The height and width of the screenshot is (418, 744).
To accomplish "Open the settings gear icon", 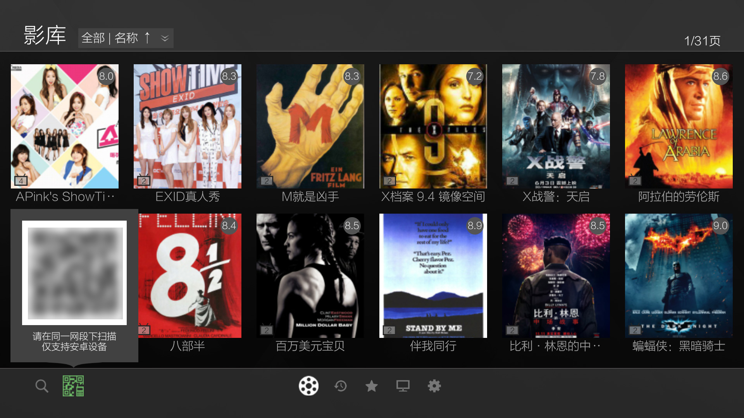I will [x=434, y=386].
